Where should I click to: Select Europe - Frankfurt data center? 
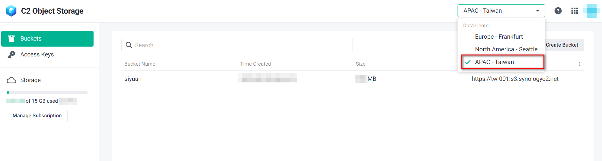tap(499, 37)
